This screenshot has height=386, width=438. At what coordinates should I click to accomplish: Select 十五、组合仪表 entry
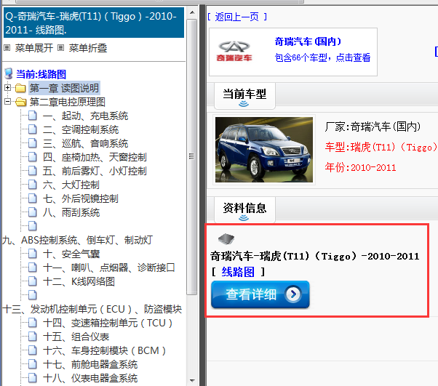[x=76, y=337]
